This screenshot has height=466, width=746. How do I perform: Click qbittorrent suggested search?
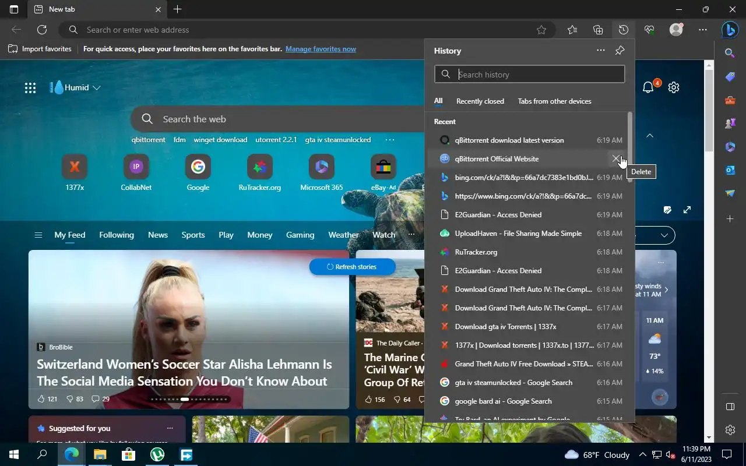(149, 140)
